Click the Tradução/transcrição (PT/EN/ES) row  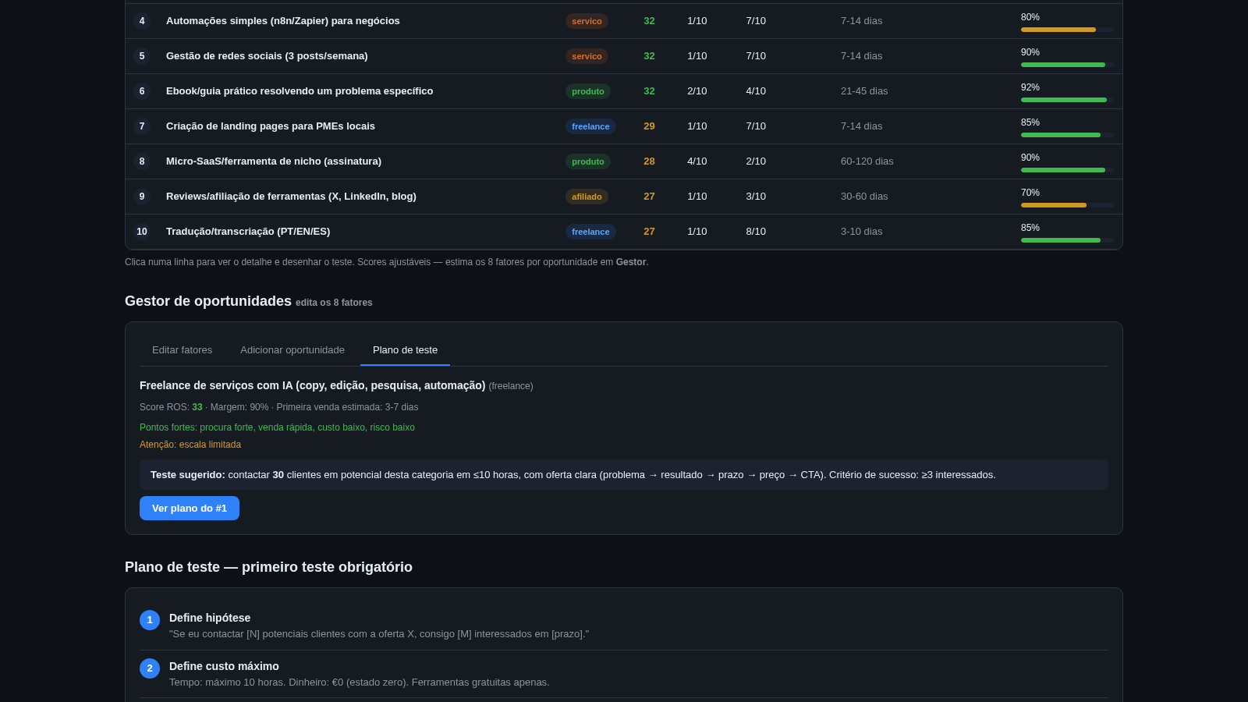point(624,232)
